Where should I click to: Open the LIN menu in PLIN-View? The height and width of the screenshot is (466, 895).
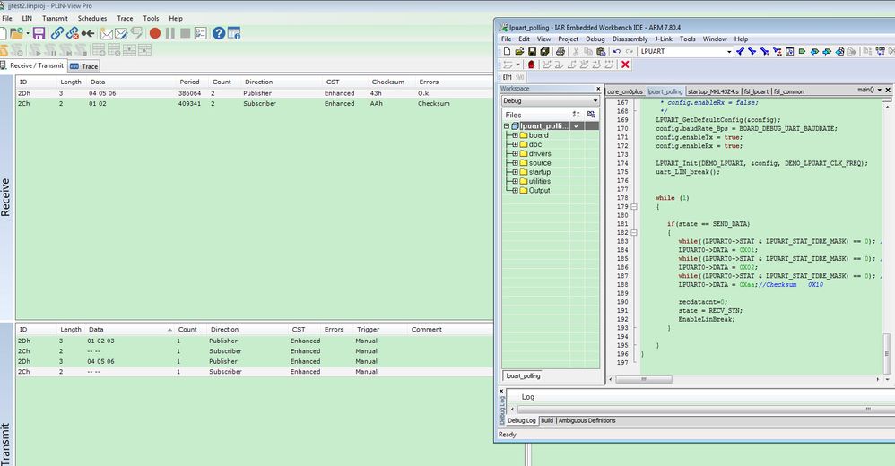tap(27, 18)
